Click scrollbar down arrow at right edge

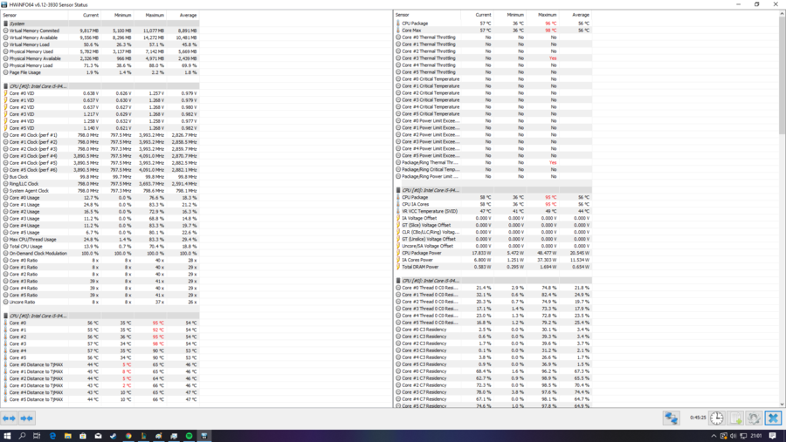[782, 405]
